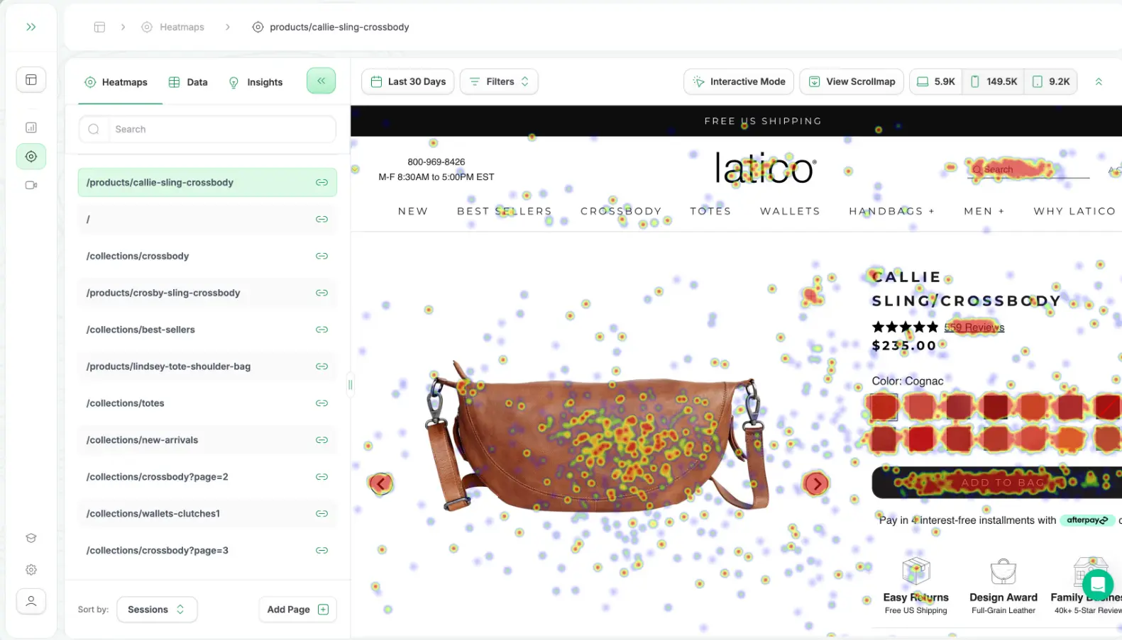1122x640 pixels.
Task: Select mobile device view showing 149.5K
Action: point(994,82)
